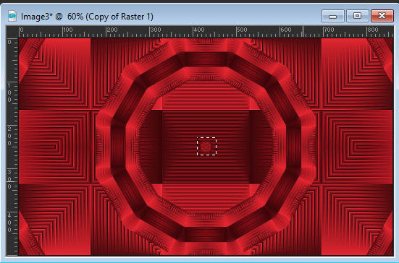Click the 100 mark on the horizontal ruler

67,30
